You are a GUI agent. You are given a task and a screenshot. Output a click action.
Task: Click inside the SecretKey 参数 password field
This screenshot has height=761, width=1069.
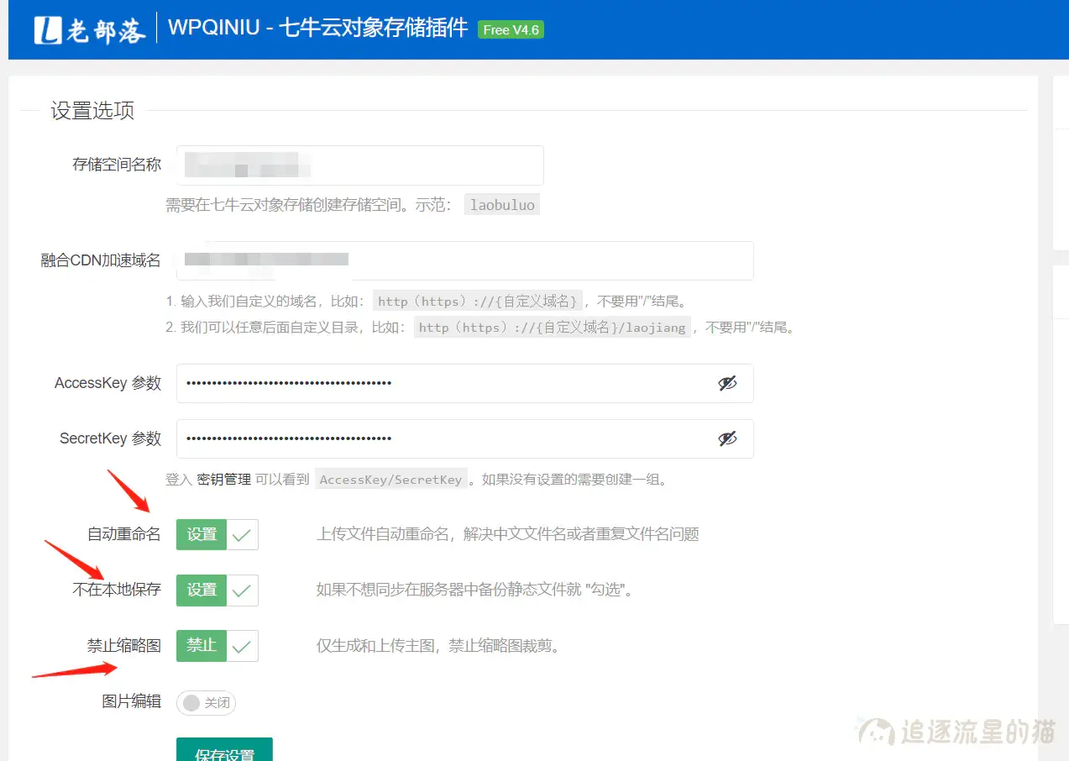click(x=420, y=438)
